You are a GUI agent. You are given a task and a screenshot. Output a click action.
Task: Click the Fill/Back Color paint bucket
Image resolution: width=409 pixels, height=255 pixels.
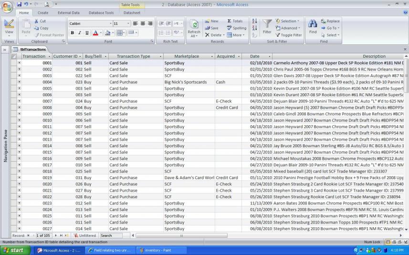click(107, 32)
